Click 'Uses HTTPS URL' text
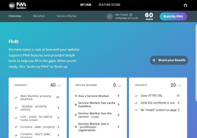This screenshot has width=197, height=138. [152, 96]
